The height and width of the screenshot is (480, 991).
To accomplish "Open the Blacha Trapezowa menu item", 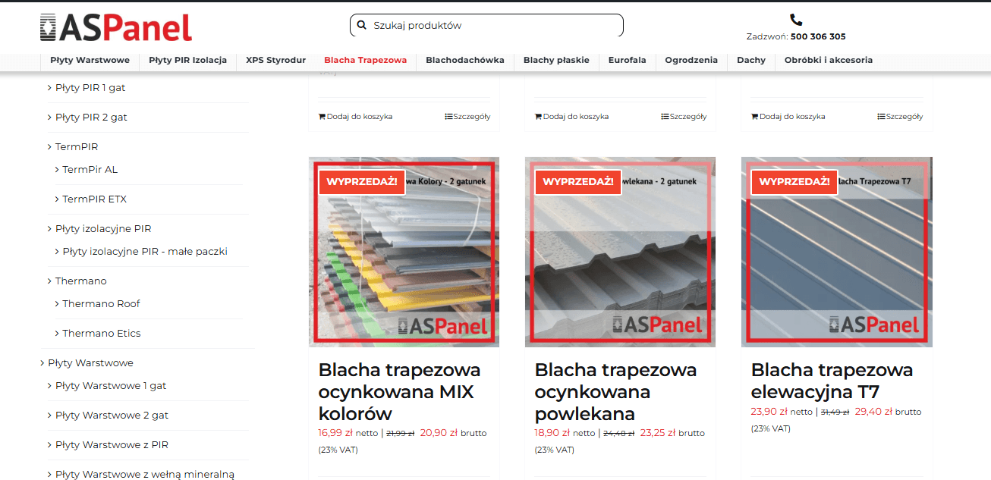I will point(365,61).
